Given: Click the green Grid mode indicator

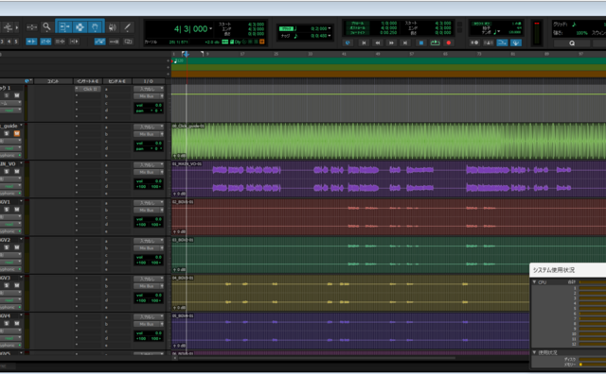Looking at the screenshot, I should point(286,28).
